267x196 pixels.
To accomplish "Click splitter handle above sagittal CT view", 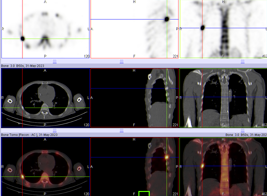I will click(122, 61).
